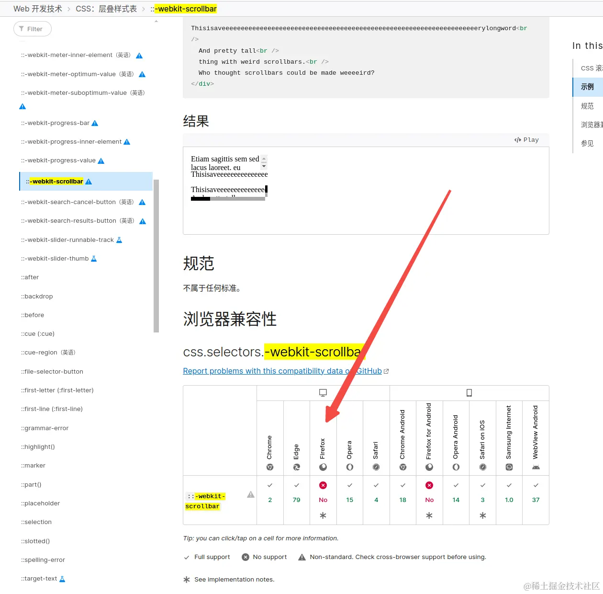Expand WebView Android cell showing 37
The image size is (603, 594).
click(536, 500)
